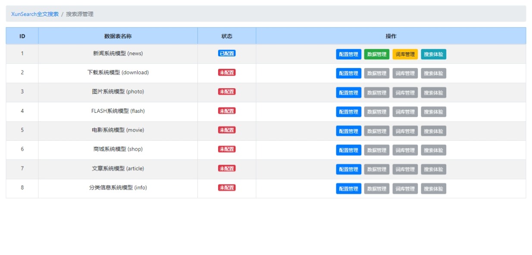The height and width of the screenshot is (255, 532).
Task: Open 配置管理 for 电影系统模型 (movie)
Action: 349,131
